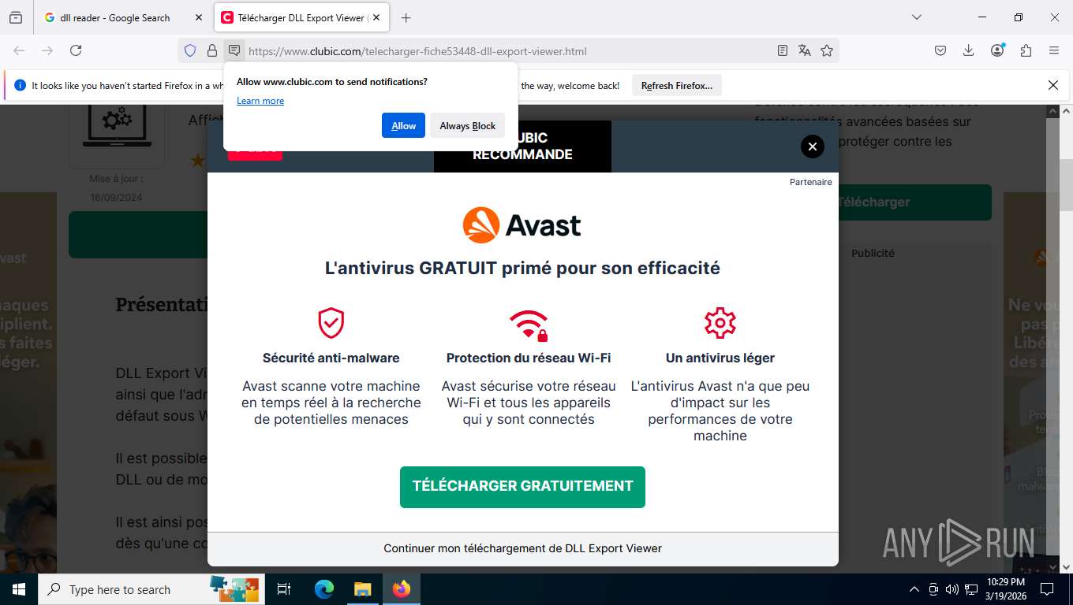The height and width of the screenshot is (605, 1073).
Task: Dismiss the Firefox refresh notification bar
Action: pos(1052,85)
